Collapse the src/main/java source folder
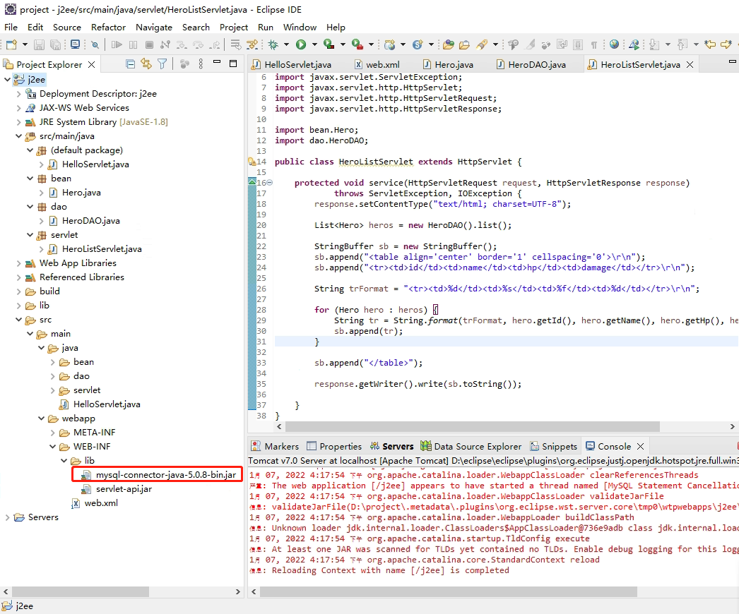Image resolution: width=739 pixels, height=614 pixels. point(18,136)
